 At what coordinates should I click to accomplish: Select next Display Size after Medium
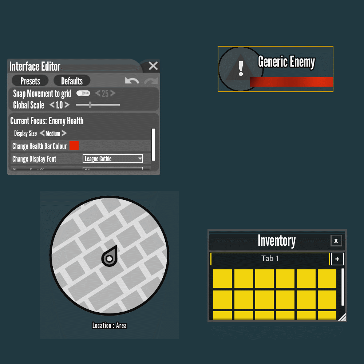(x=64, y=133)
